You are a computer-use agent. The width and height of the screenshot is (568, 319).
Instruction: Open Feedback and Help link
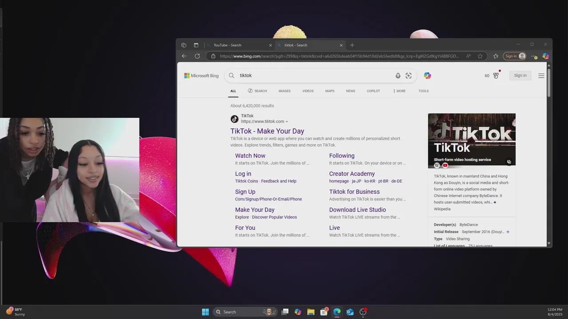[x=279, y=181]
